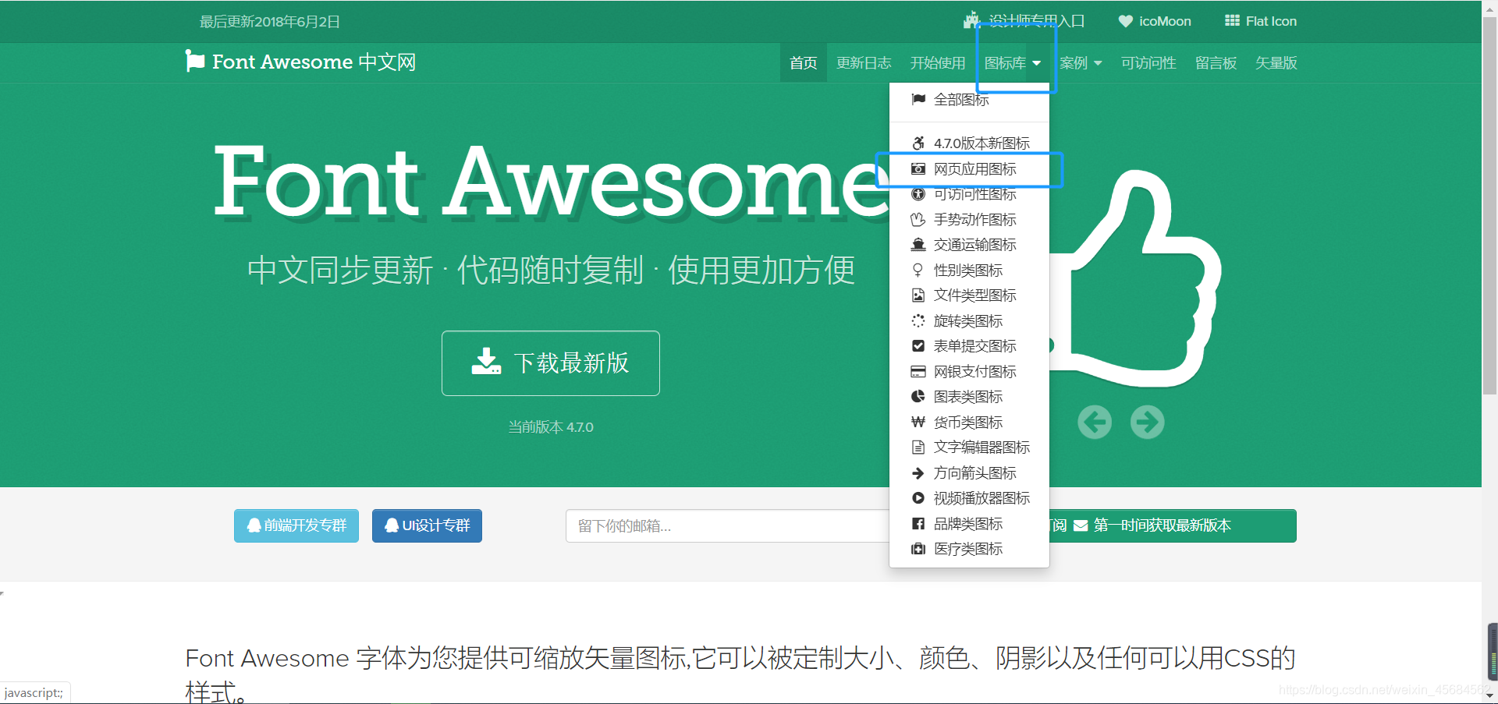
Task: Click the credit card icon beside 网银支付图标
Action: pos(918,371)
